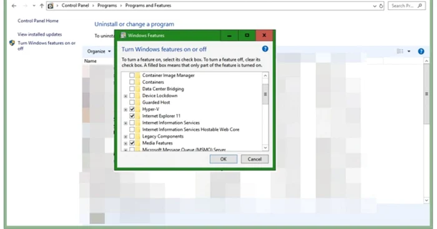This screenshot has height=229, width=437.
Task: Go back using the back arrow
Action: pos(14,6)
